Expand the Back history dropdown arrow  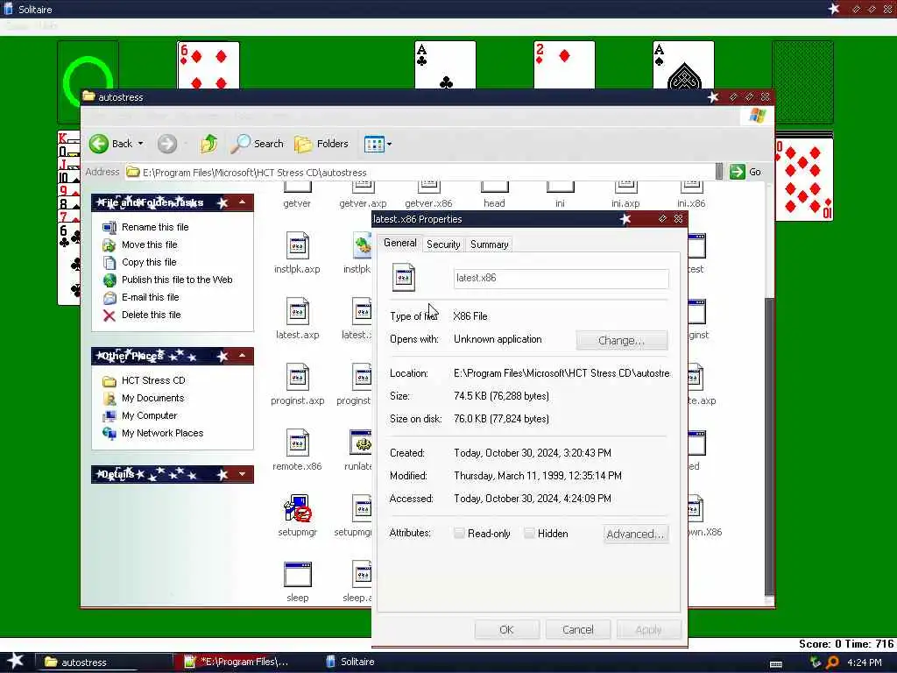(x=141, y=144)
